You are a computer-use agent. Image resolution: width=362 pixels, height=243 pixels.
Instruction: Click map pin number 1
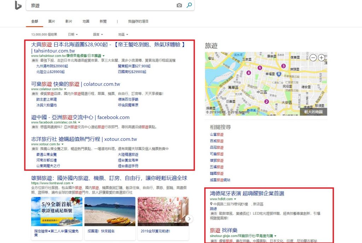pyautogui.click(x=260, y=68)
